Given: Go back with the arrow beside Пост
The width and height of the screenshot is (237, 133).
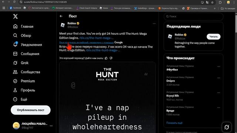Looking at the screenshot, I should [x=61, y=16].
